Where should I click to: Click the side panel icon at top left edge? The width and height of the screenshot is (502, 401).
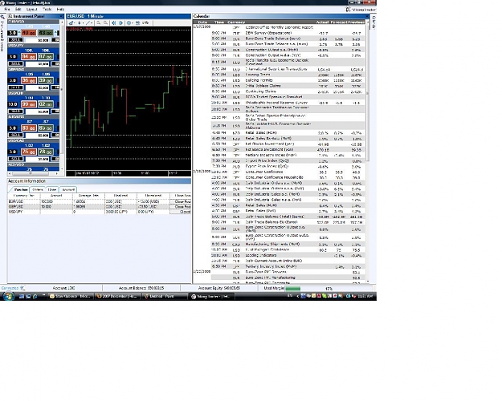pos(2,18)
